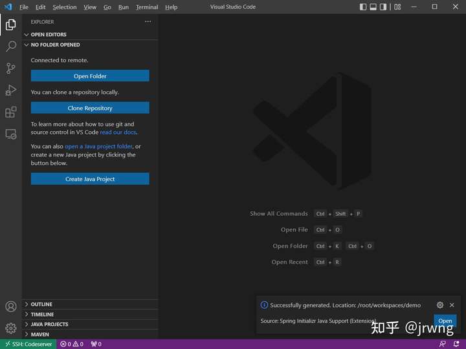466x349 pixels.
Task: Maximize the Visual Studio Code window
Action: pos(434,7)
